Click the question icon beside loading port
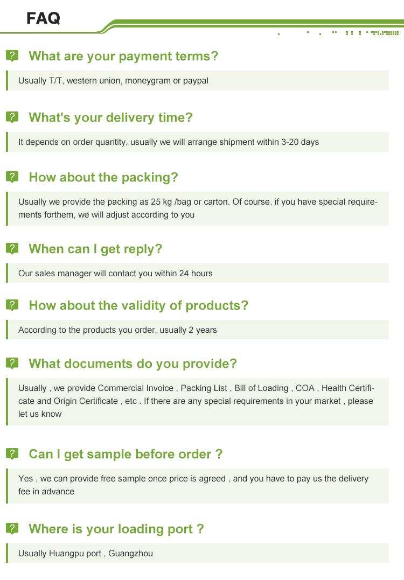Screen dimensions: 404x580 (12, 529)
